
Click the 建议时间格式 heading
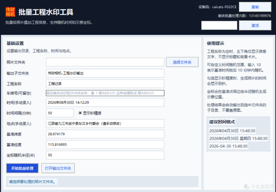(x=222, y=122)
